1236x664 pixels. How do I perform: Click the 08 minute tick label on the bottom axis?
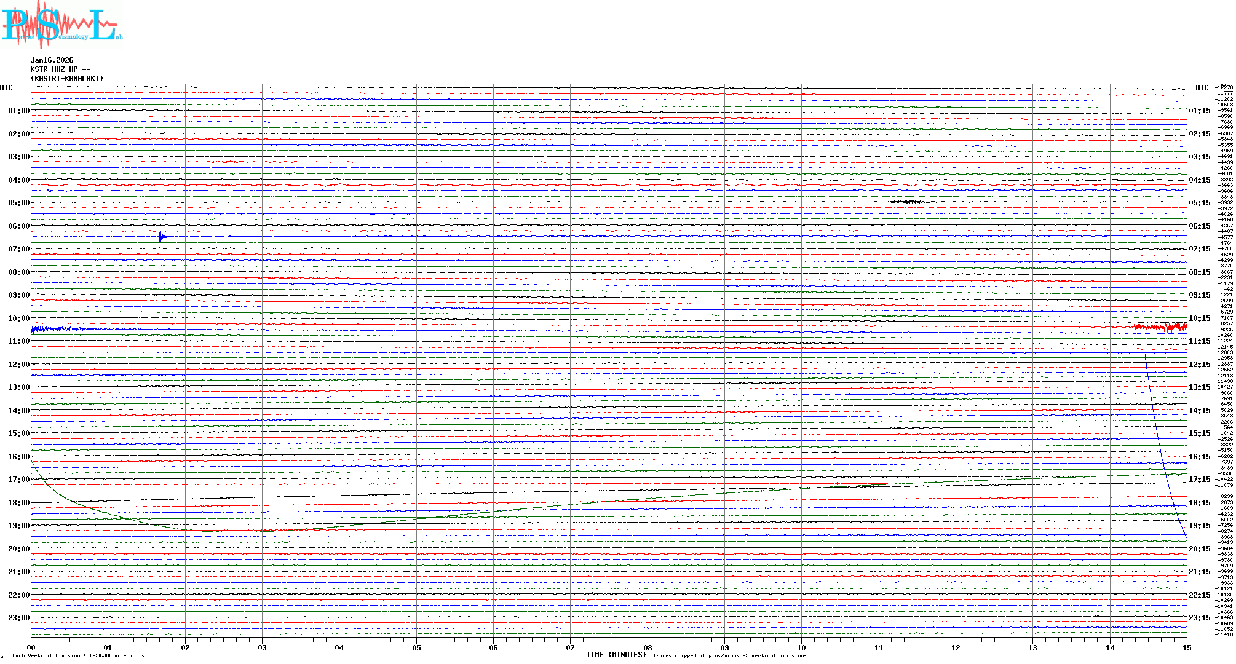pyautogui.click(x=648, y=647)
